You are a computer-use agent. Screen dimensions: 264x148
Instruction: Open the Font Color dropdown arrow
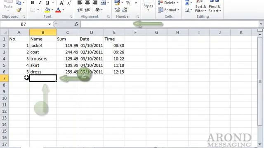click(x=63, y=10)
